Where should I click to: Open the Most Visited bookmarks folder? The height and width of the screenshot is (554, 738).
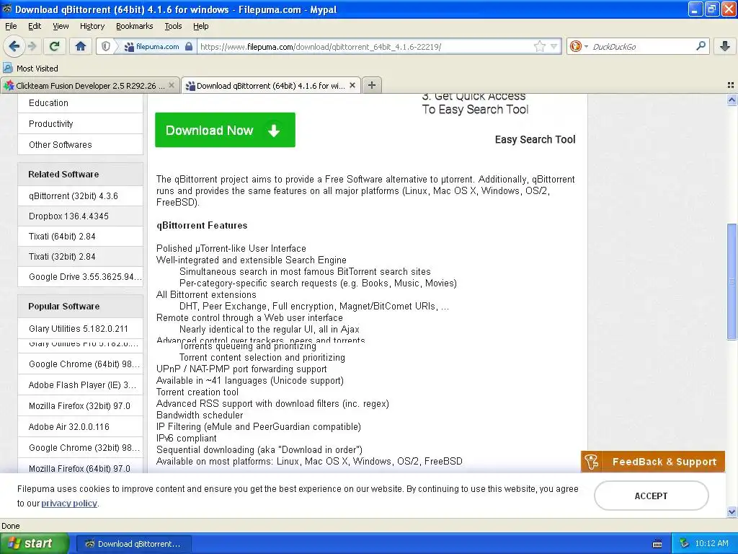point(31,69)
